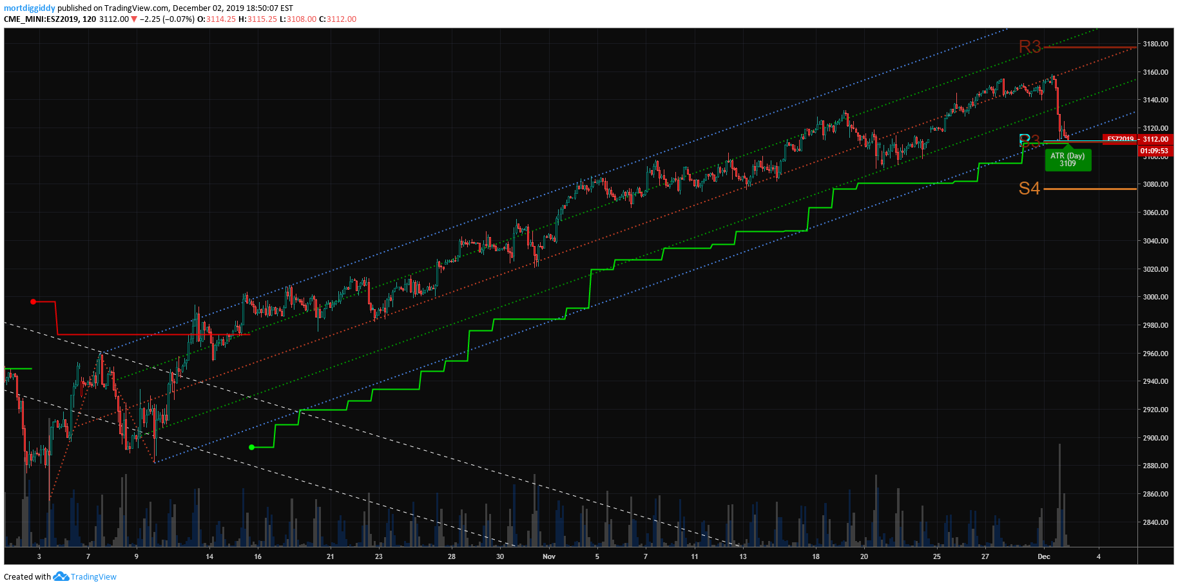The height and width of the screenshot is (588, 1178).
Task: Click the 2880.00 price axis label
Action: click(1155, 466)
